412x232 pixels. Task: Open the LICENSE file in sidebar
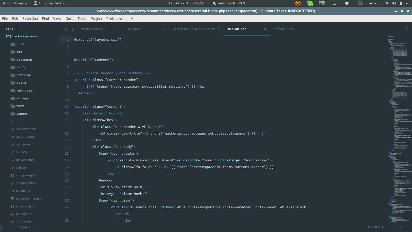point(22,152)
